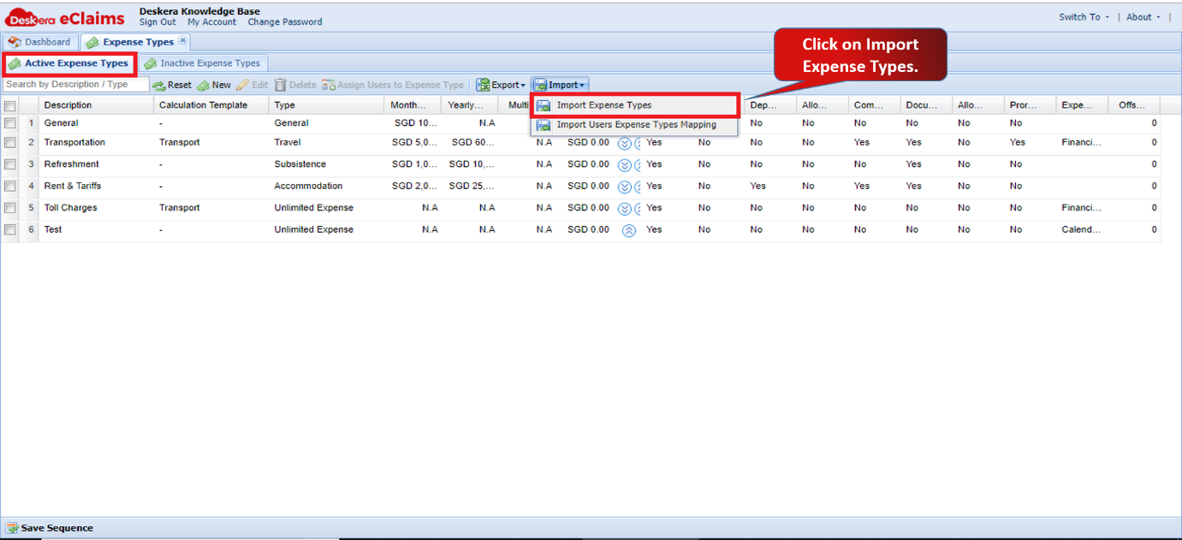Image resolution: width=1182 pixels, height=540 pixels.
Task: Click the Import toolbar icon
Action: tap(540, 86)
